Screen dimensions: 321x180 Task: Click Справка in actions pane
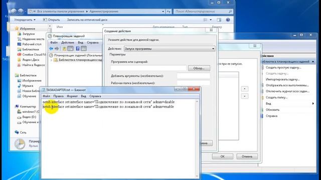(x=271, y=116)
